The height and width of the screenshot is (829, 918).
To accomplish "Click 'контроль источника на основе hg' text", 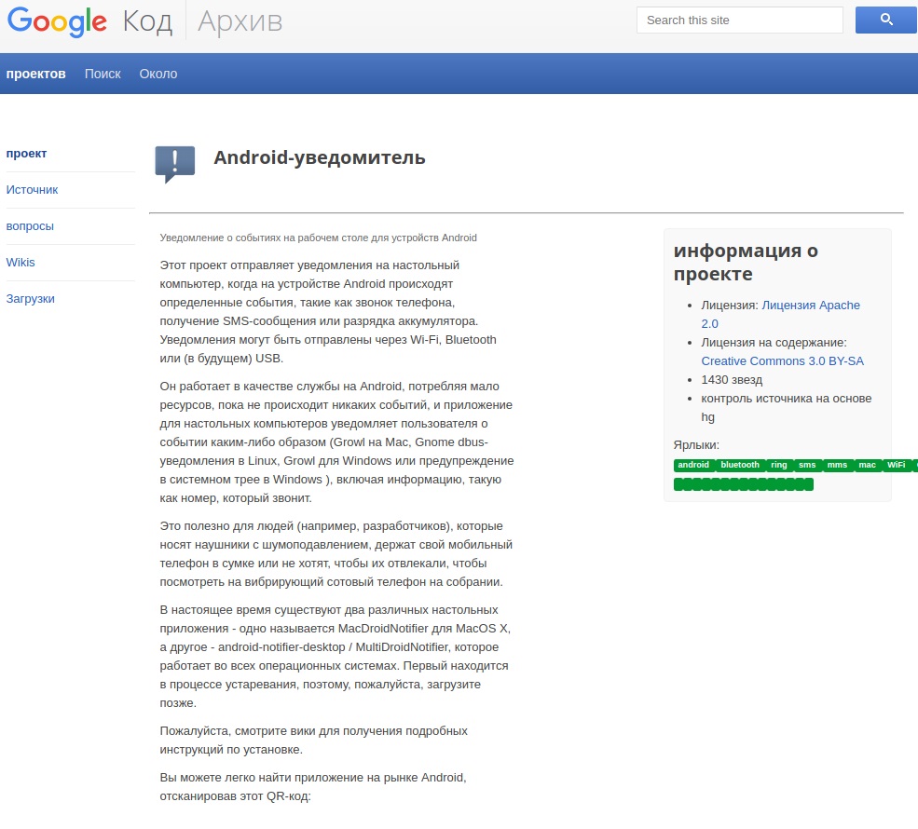I will point(787,408).
